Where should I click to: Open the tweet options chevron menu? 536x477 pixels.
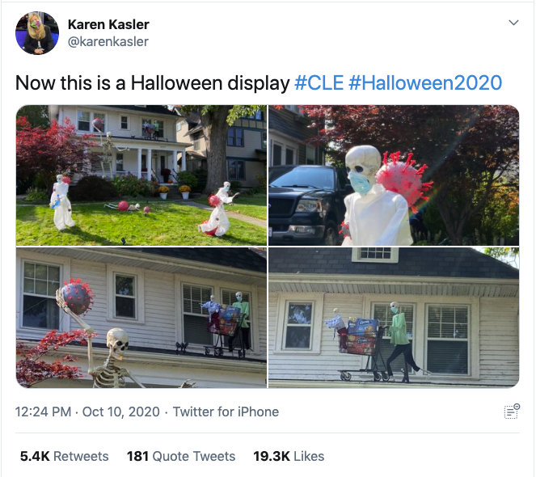tap(513, 23)
